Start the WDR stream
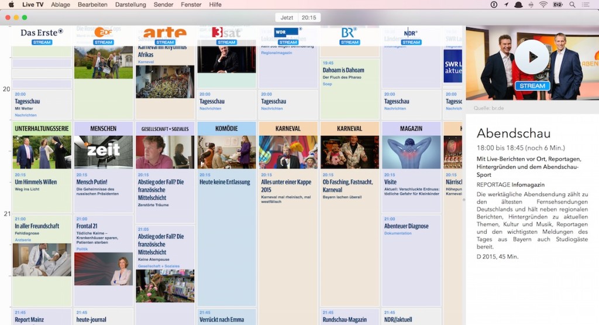This screenshot has height=325, width=599. coord(288,42)
